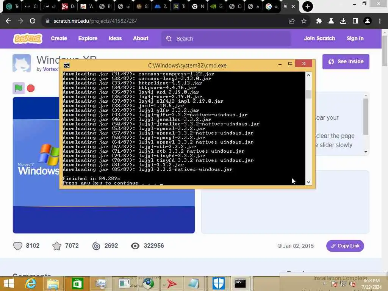
Task: Click the cmd.exe title bar icon
Action: point(67,65)
